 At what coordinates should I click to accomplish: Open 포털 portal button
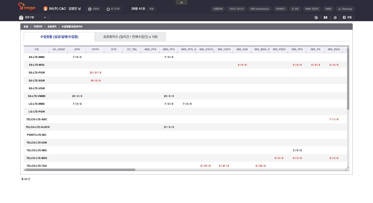pyautogui.click(x=347, y=17)
